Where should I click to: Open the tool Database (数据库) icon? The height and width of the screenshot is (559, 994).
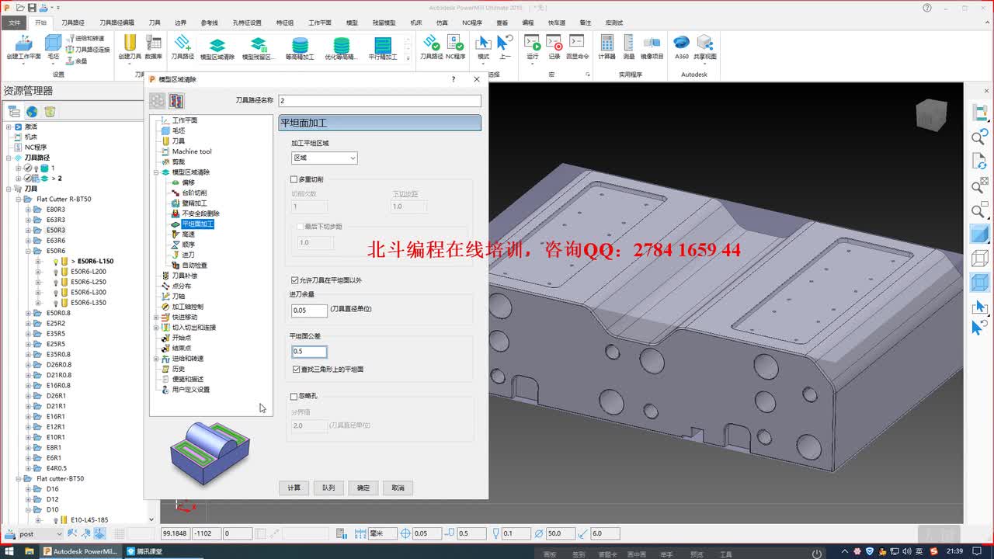click(153, 47)
